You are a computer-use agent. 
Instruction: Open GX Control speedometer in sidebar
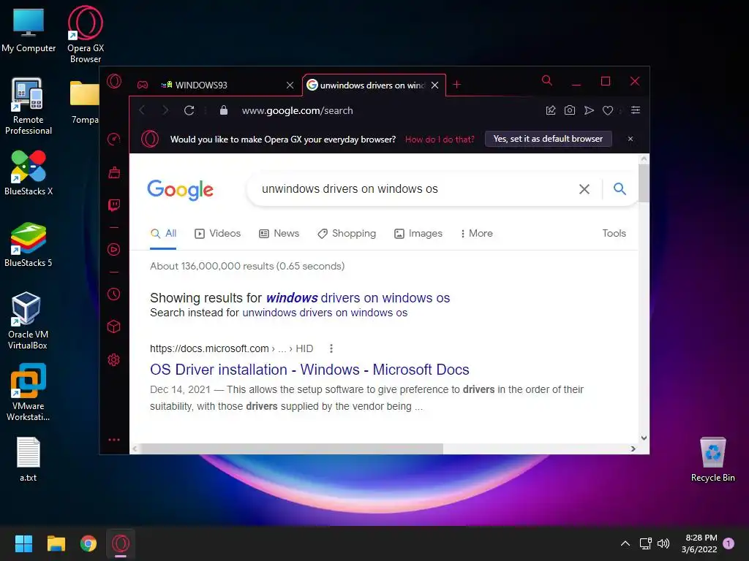click(113, 140)
